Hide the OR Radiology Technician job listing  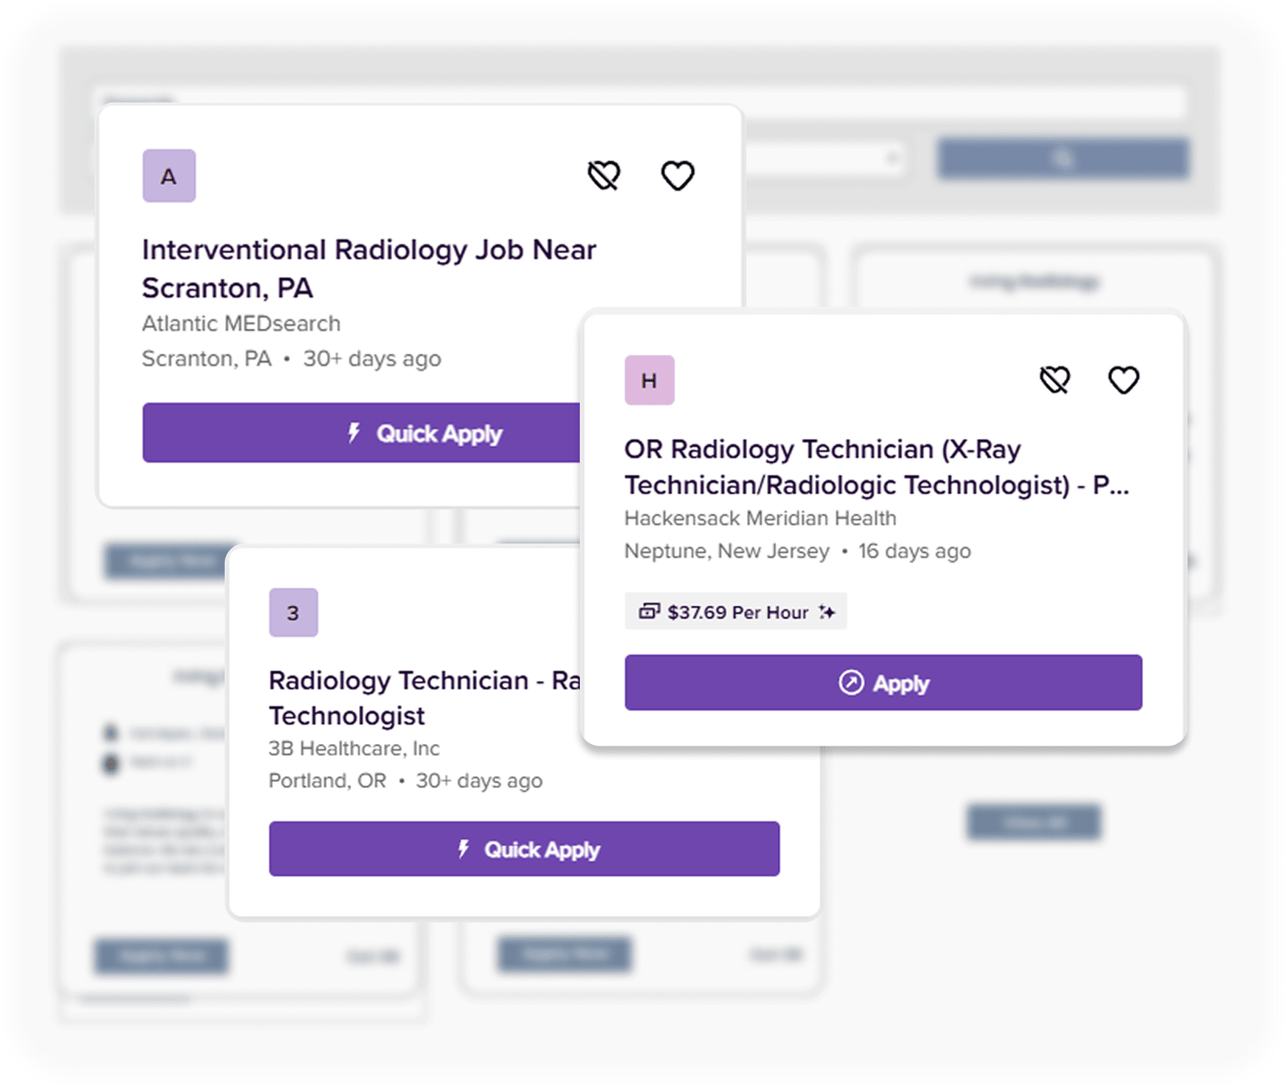click(1055, 380)
